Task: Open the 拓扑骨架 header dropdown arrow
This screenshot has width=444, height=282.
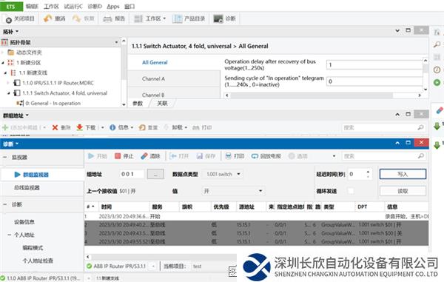Action: coord(116,42)
